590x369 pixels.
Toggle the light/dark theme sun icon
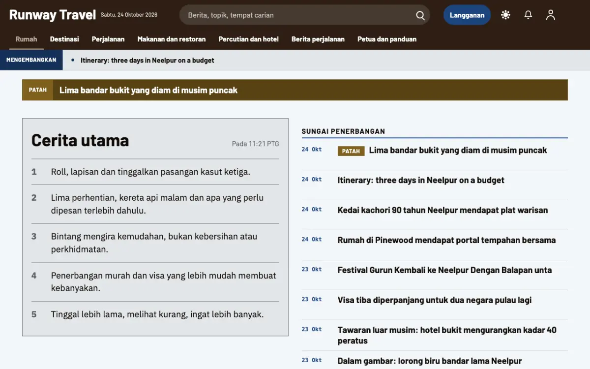[x=505, y=15]
